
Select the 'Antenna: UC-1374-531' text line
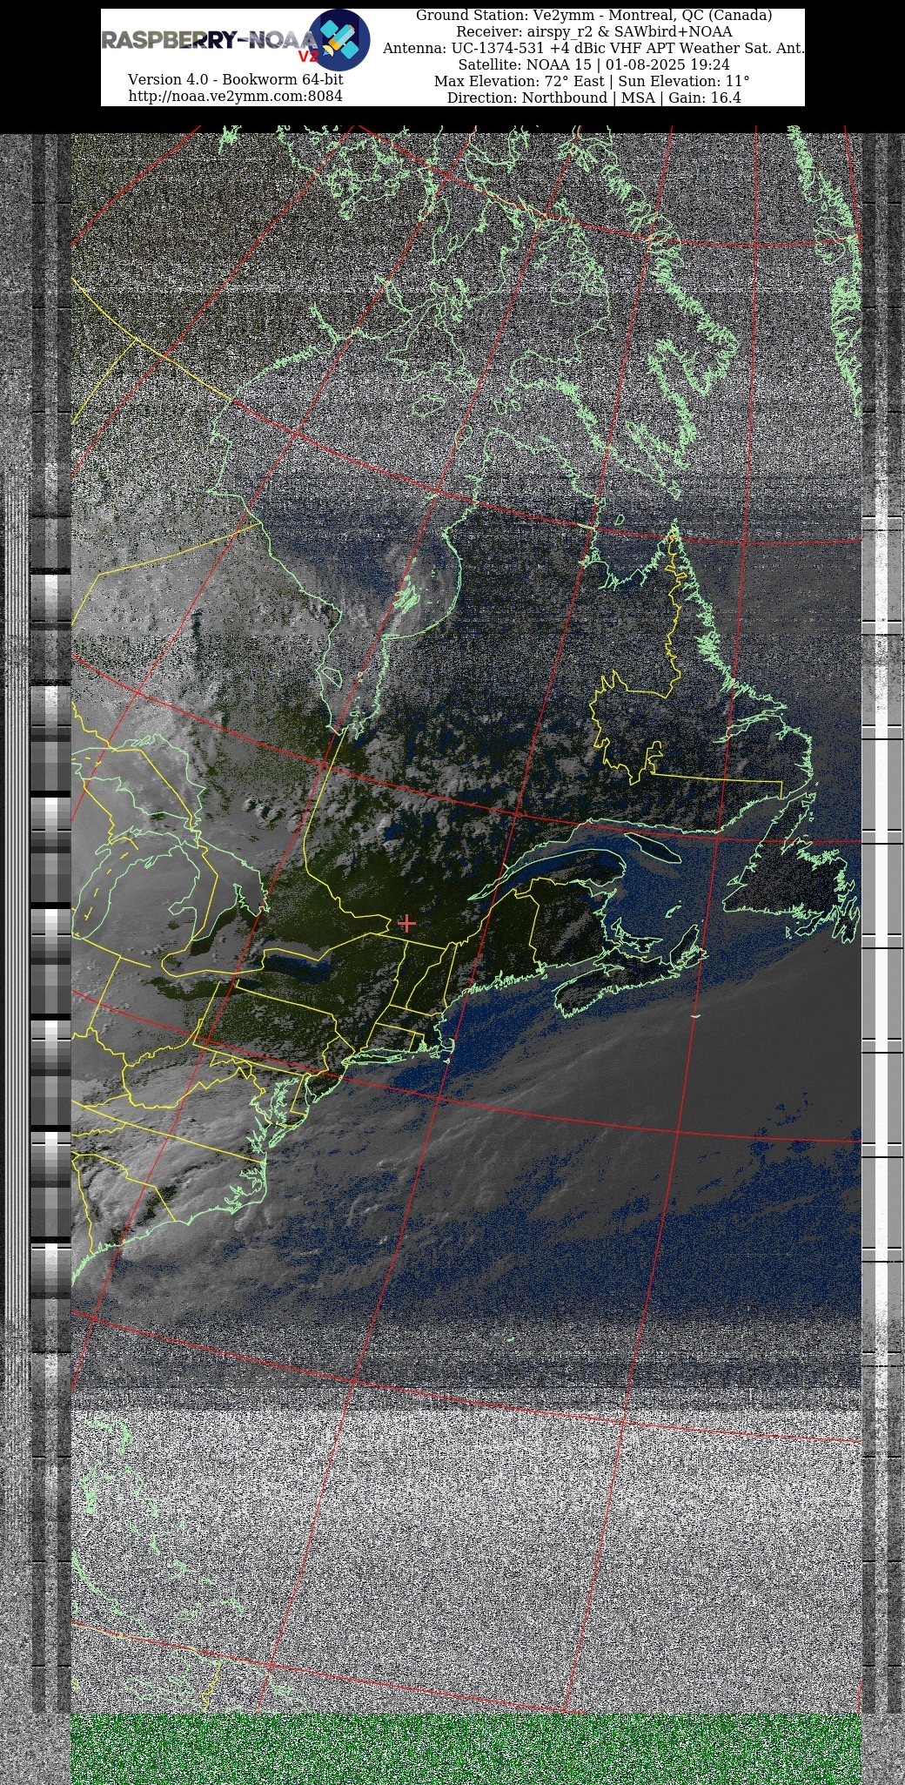[593, 49]
